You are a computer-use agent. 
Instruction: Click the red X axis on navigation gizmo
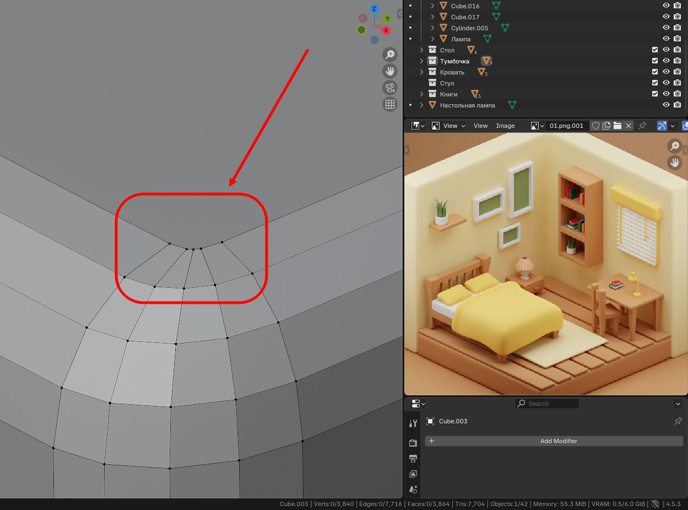(386, 30)
